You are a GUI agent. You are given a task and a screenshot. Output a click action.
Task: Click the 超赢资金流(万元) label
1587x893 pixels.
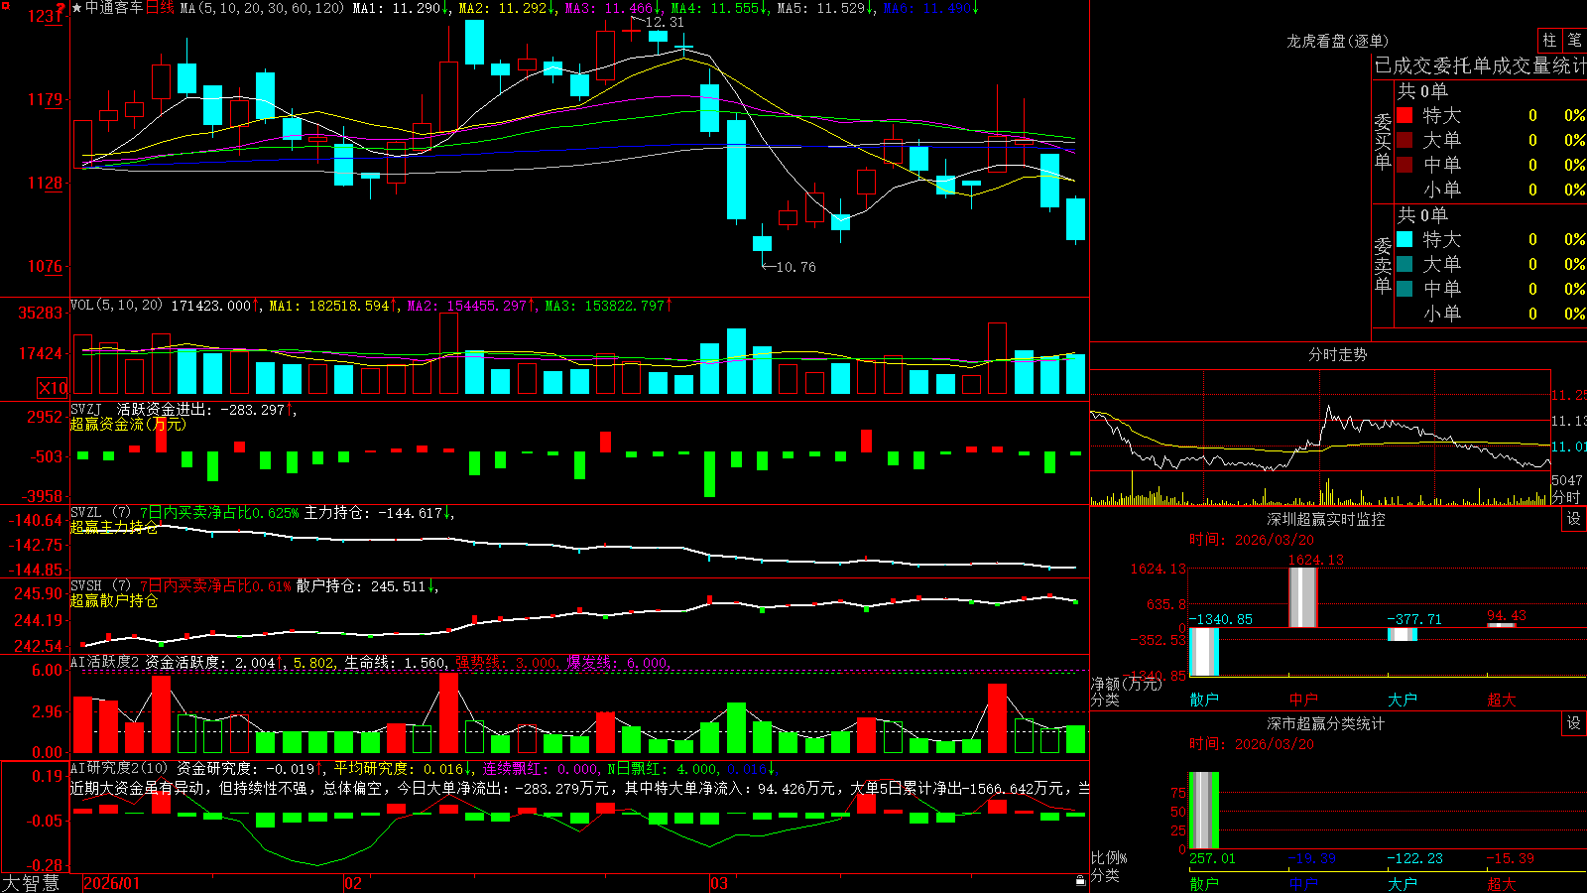pos(128,424)
